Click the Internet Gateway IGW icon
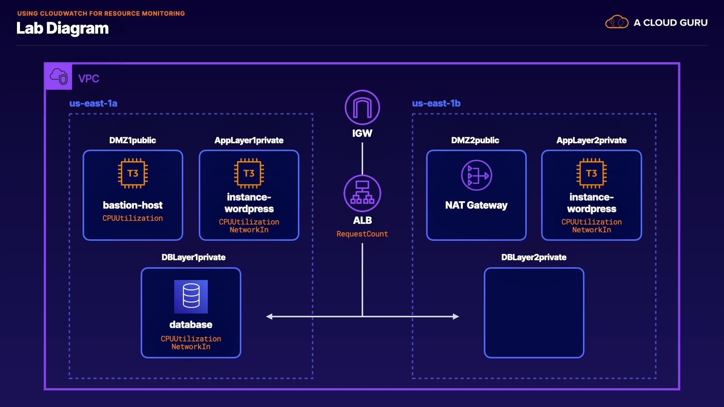 coord(362,107)
